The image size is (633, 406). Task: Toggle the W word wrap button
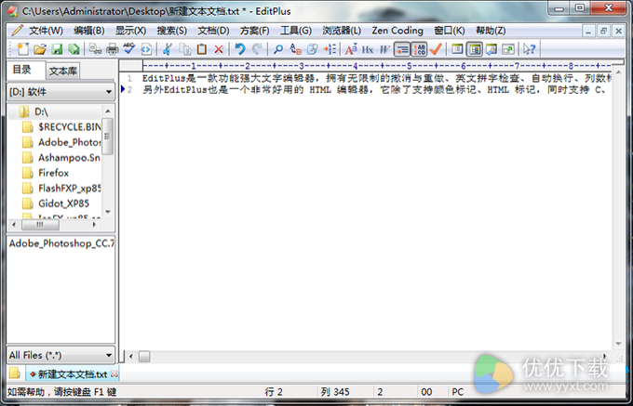pos(384,49)
